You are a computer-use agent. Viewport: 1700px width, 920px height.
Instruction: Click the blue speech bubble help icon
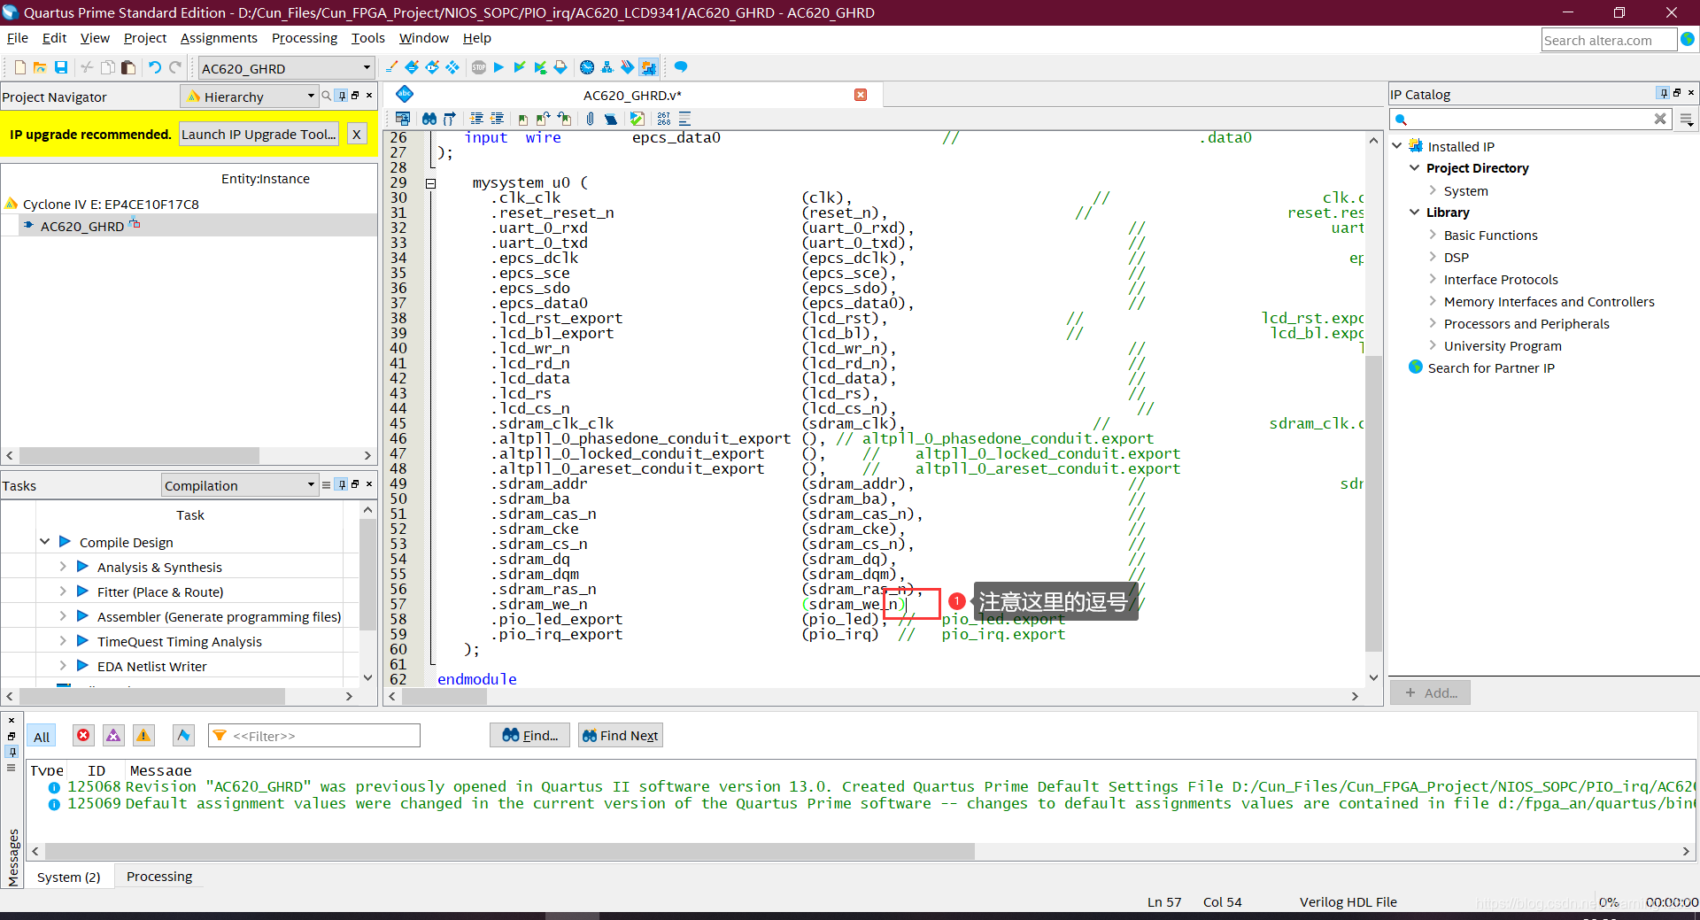click(x=681, y=67)
